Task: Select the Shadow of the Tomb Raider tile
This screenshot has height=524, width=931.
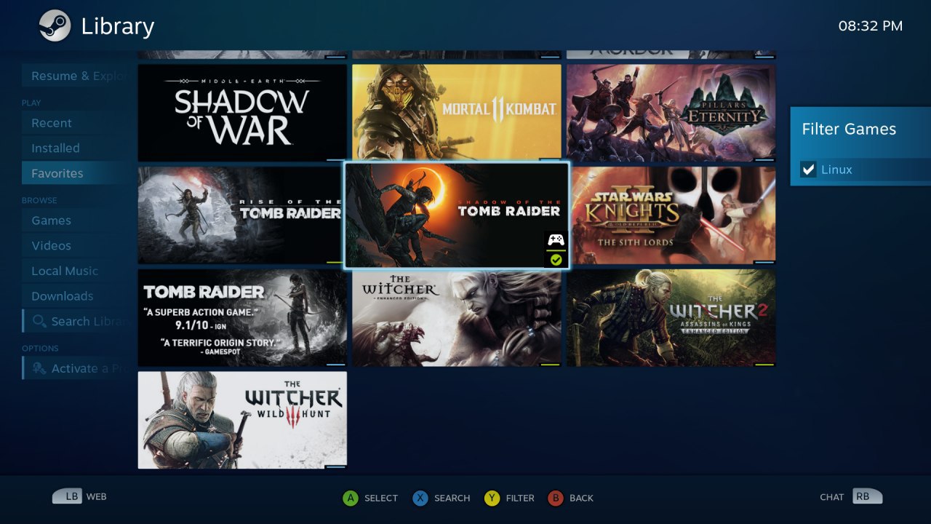Action: (457, 215)
